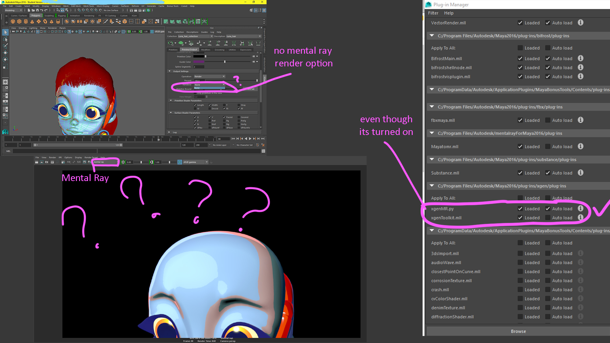
Task: Open the Modeling menu set dropdown
Action: [13, 10]
